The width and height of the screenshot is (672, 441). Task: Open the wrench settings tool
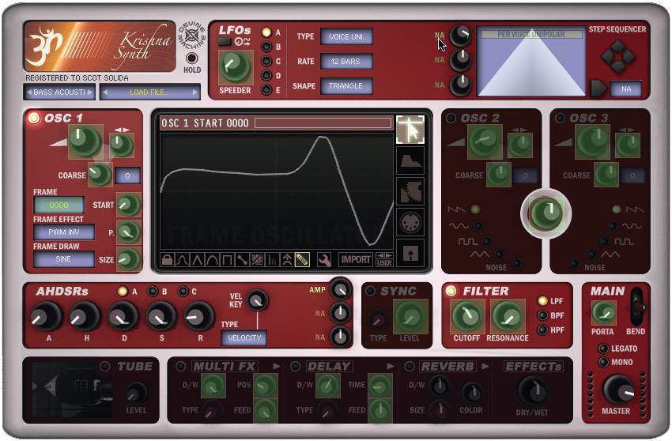[324, 260]
